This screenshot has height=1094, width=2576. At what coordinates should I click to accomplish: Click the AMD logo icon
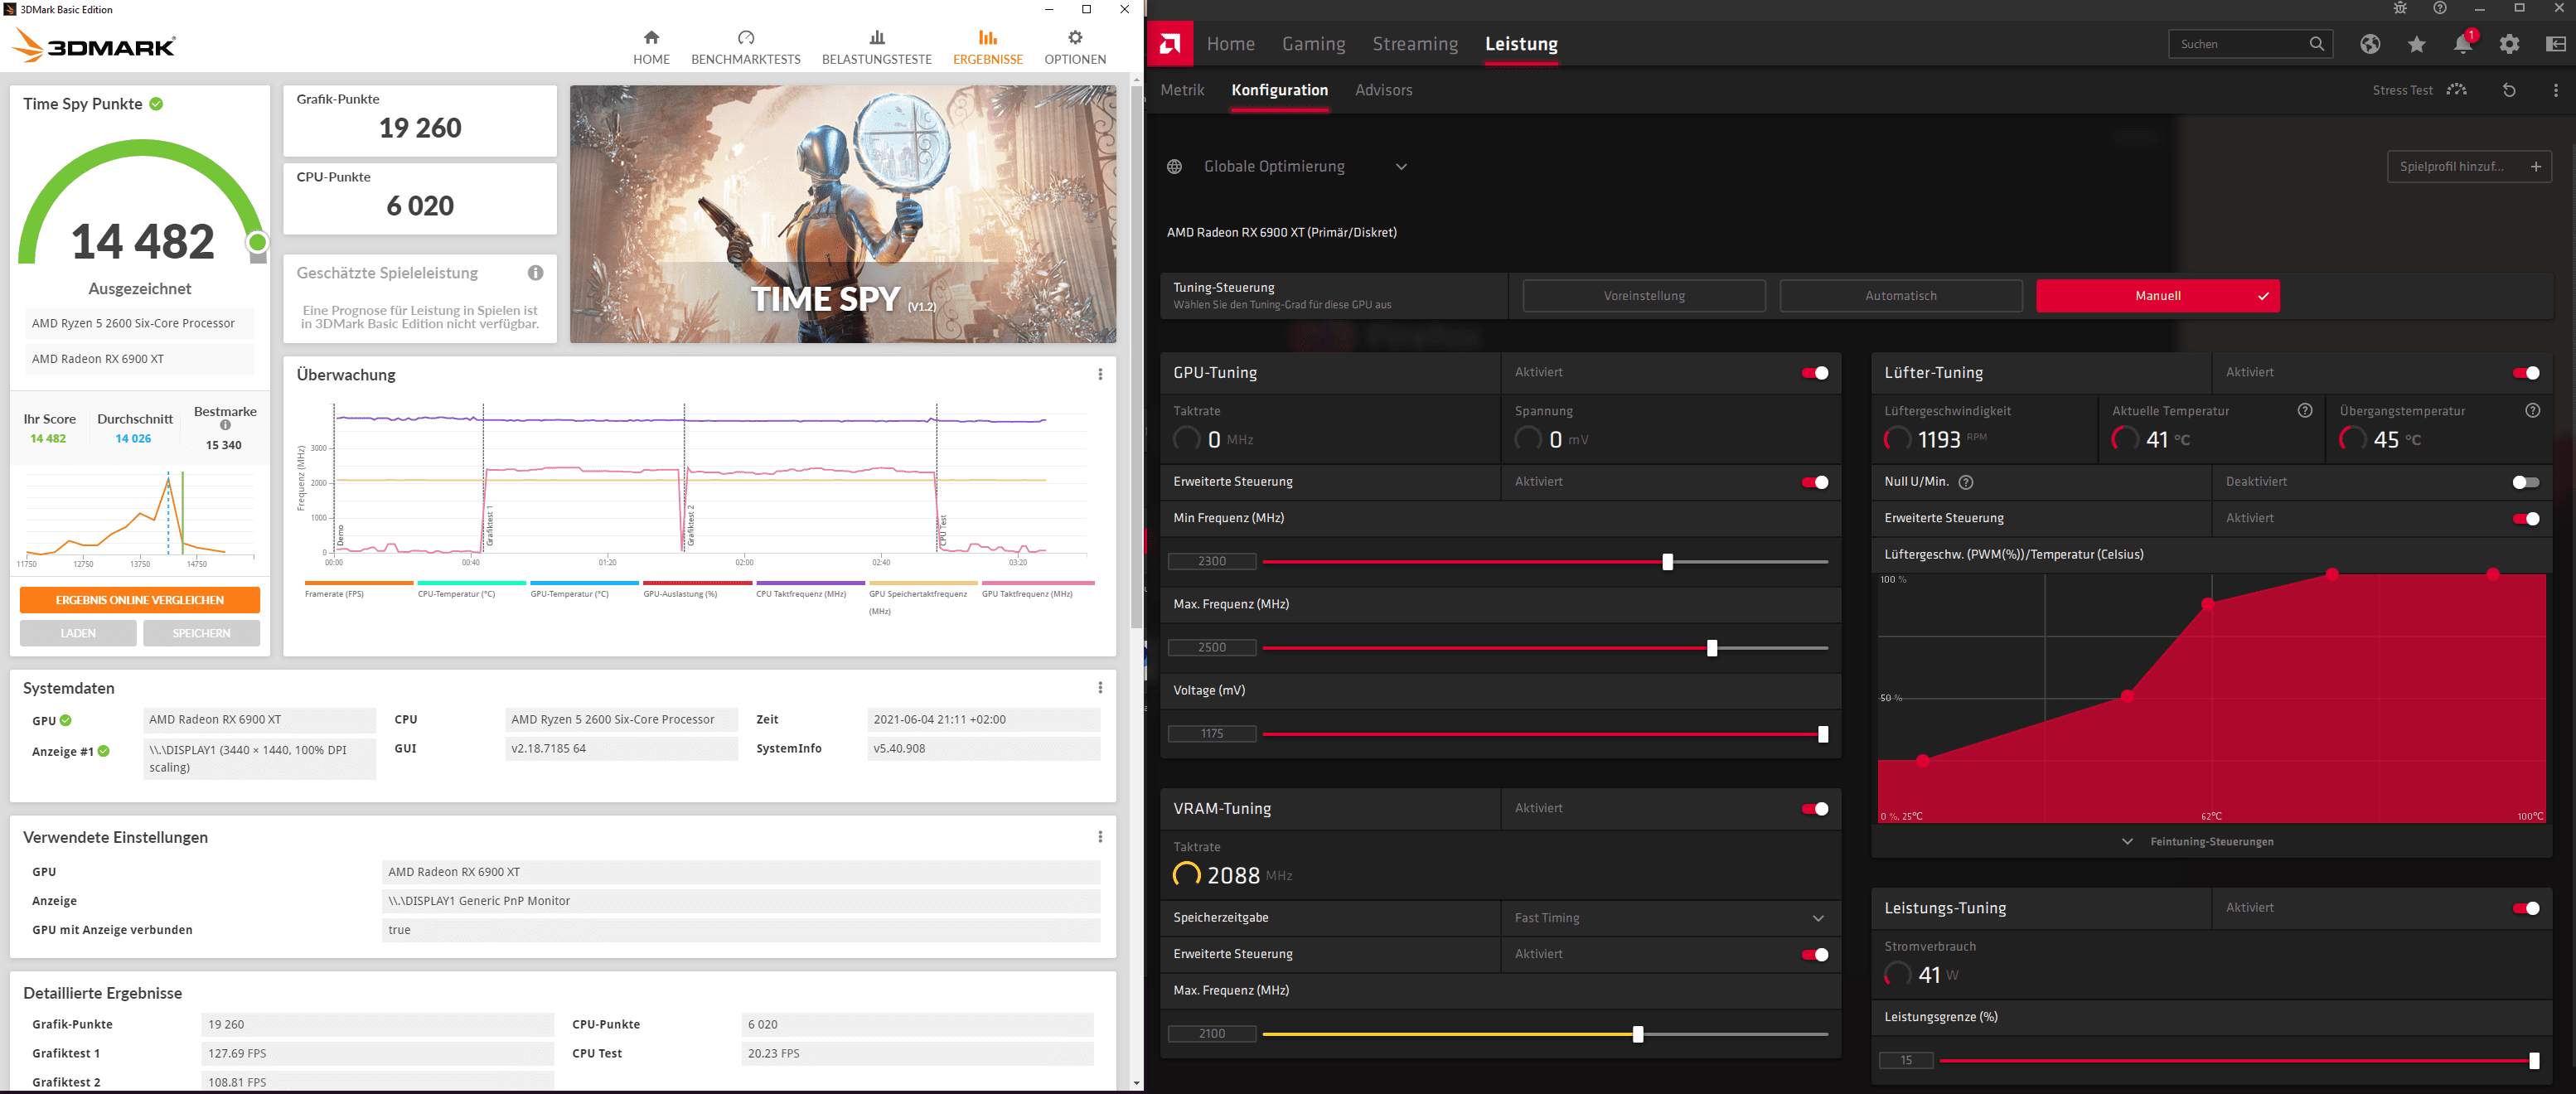pyautogui.click(x=1169, y=44)
